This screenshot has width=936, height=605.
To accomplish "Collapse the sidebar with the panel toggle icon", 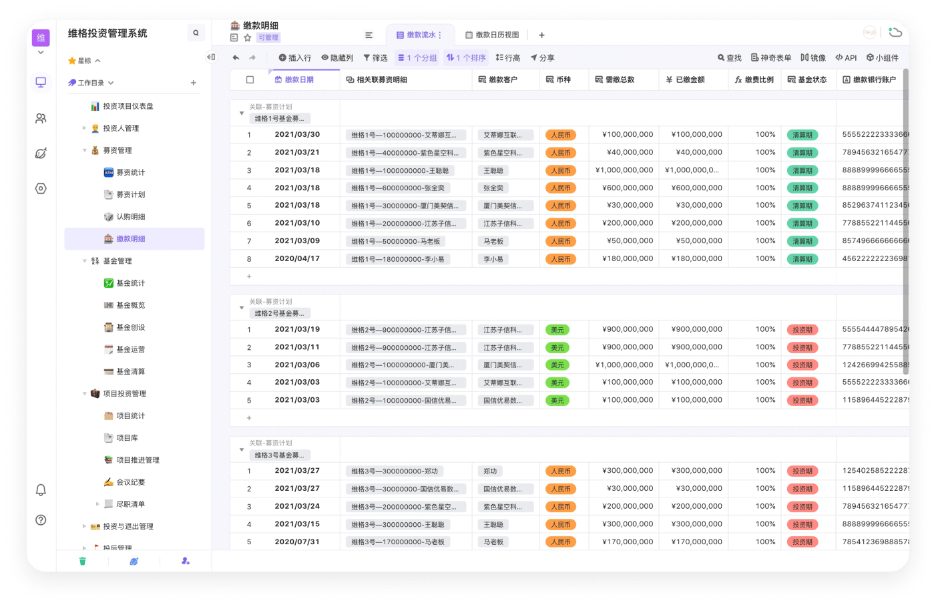I will [x=211, y=57].
